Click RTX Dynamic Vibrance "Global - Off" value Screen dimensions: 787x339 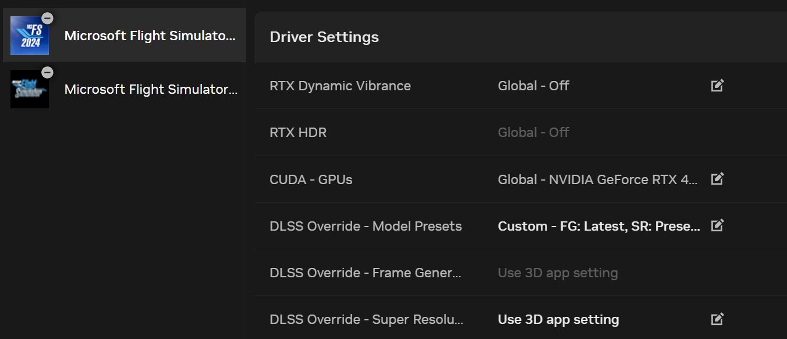[533, 86]
